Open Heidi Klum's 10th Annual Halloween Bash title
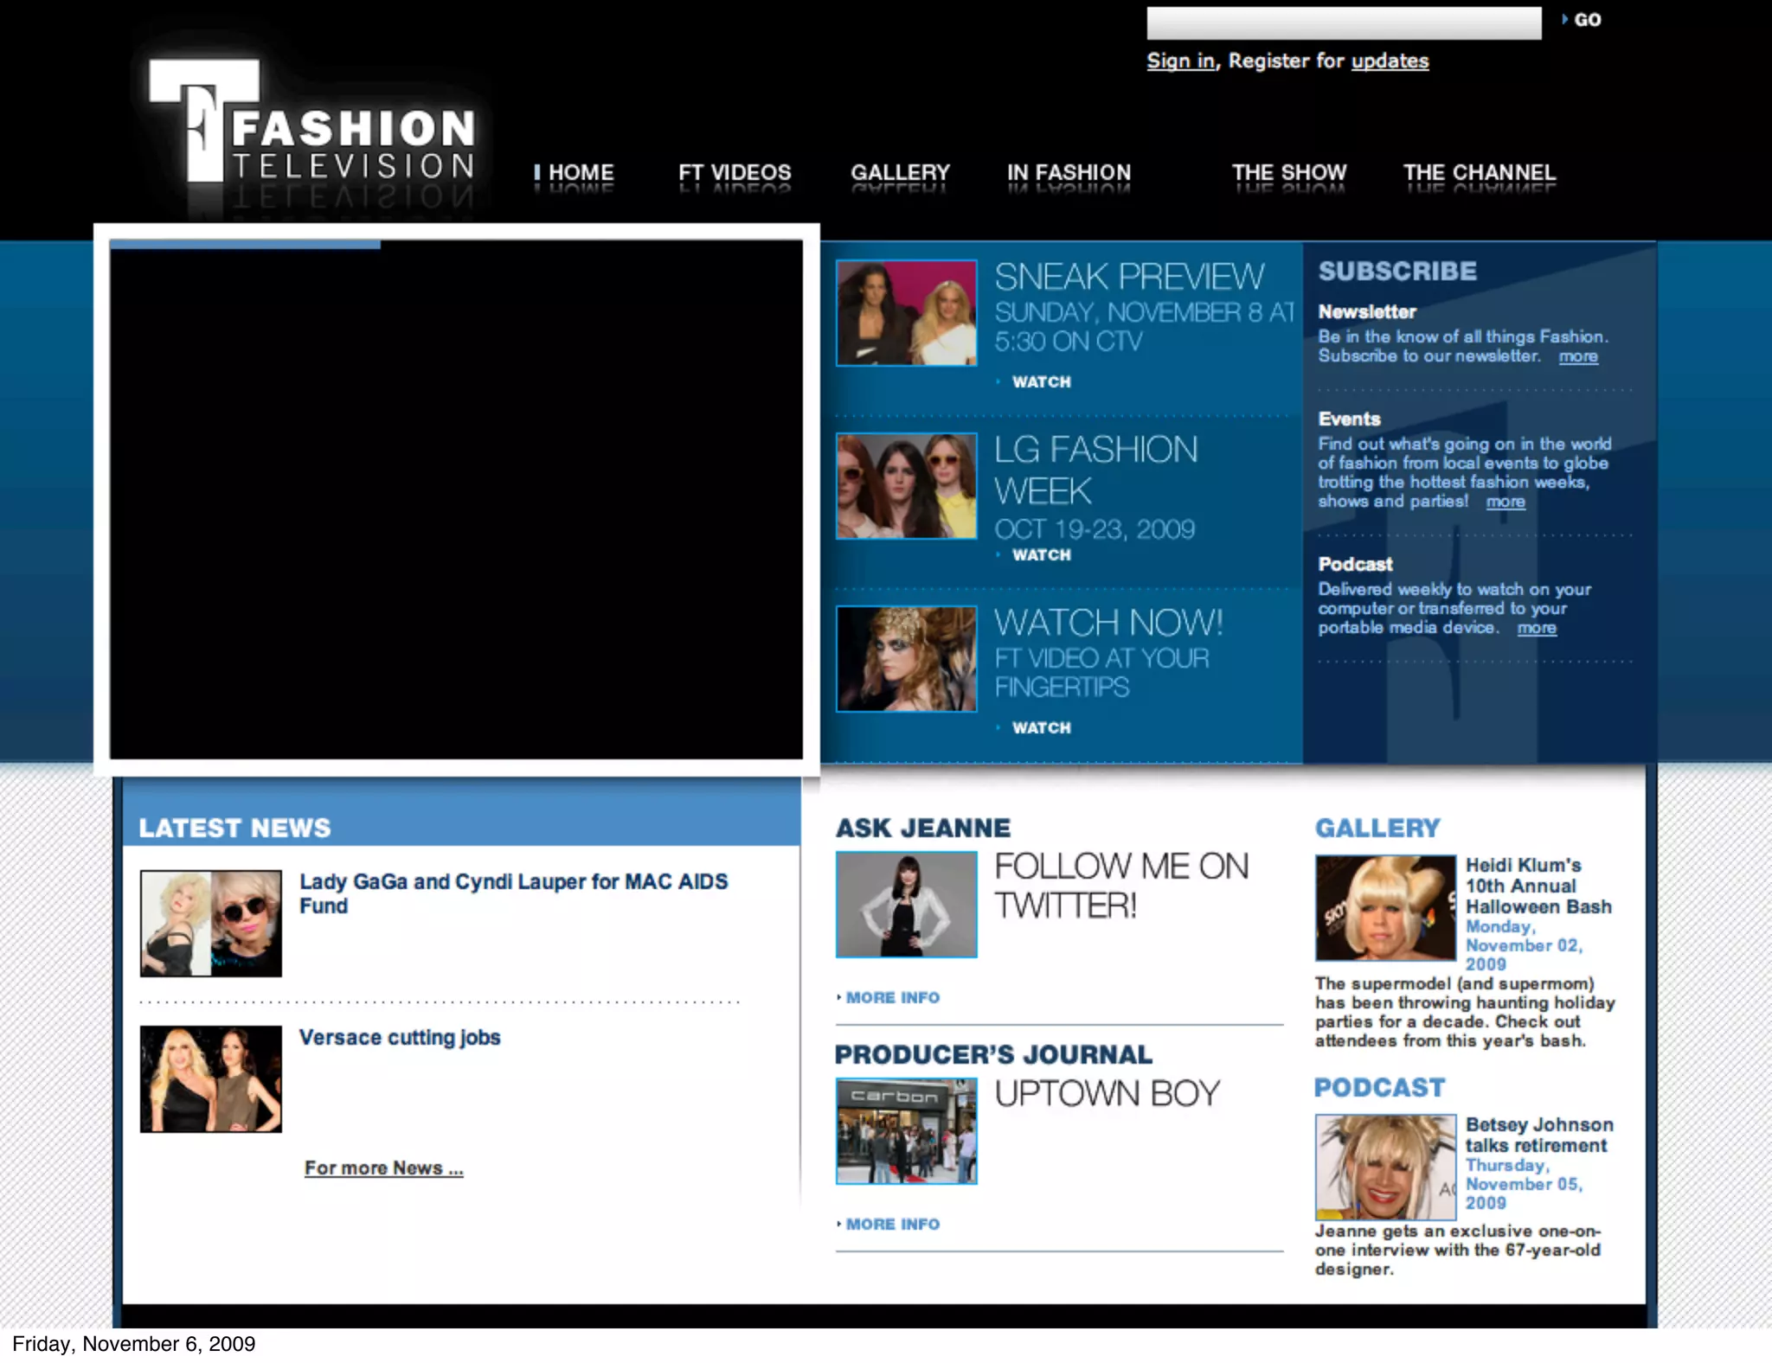Screen dimensions: 1772x1363 click(x=1538, y=886)
